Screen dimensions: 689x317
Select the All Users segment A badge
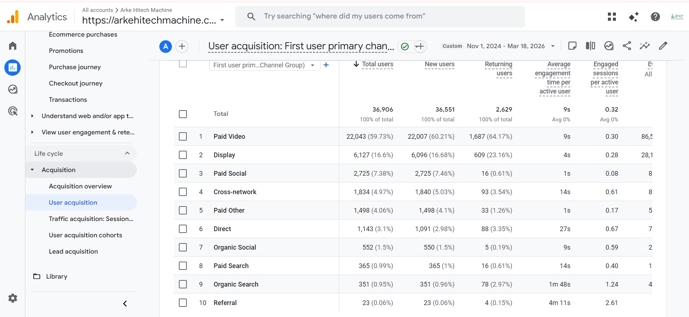[x=165, y=46]
